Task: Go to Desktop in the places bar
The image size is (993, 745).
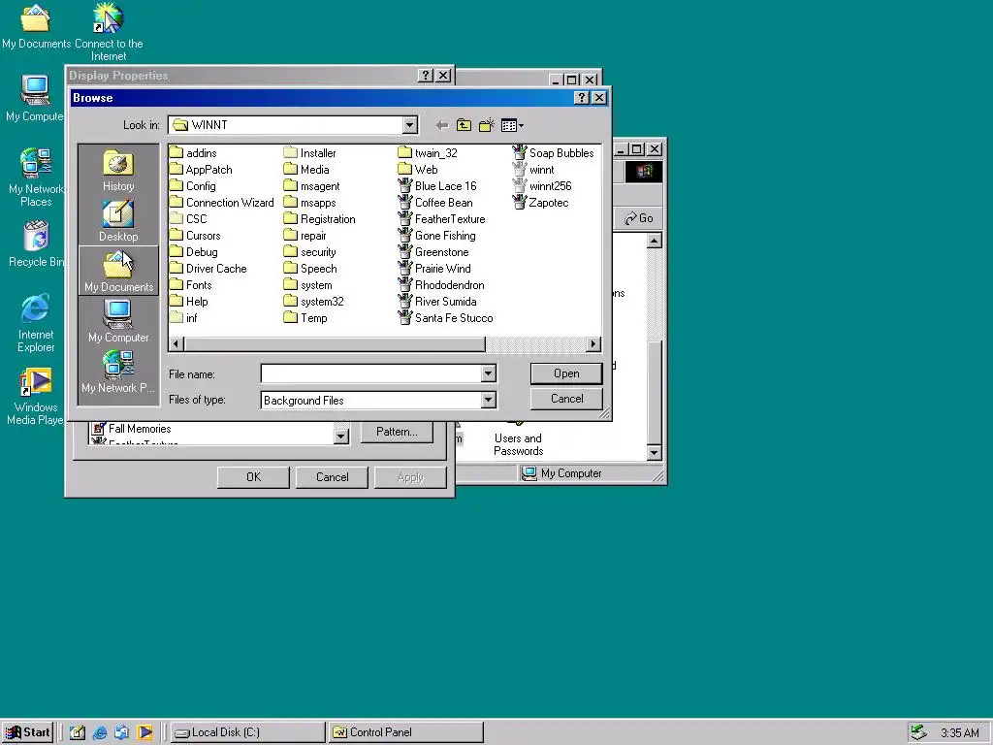Action: pyautogui.click(x=118, y=220)
